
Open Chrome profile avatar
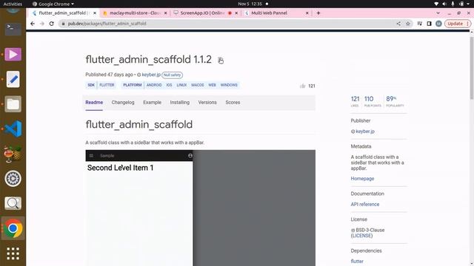click(438, 24)
